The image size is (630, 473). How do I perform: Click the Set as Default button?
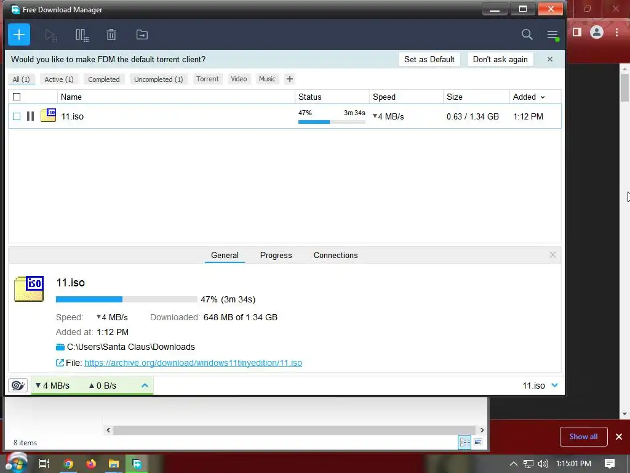point(429,59)
